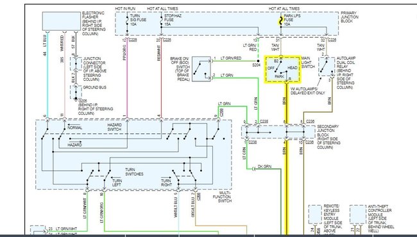417x237 pixels.
Task: Click the 'MULTI-FUNCTION SWITCH' label
Action: [222, 197]
